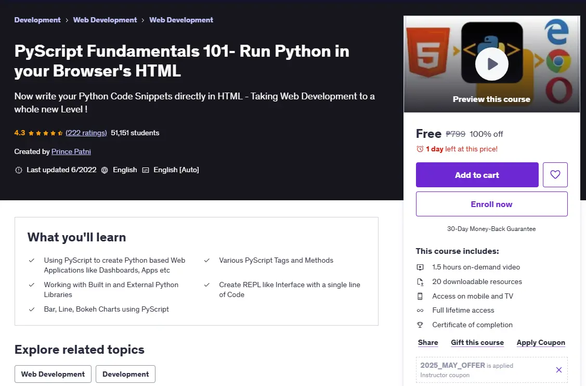The image size is (586, 386).
Task: Click 'Access on mobile and TV' text
Action: tap(473, 296)
